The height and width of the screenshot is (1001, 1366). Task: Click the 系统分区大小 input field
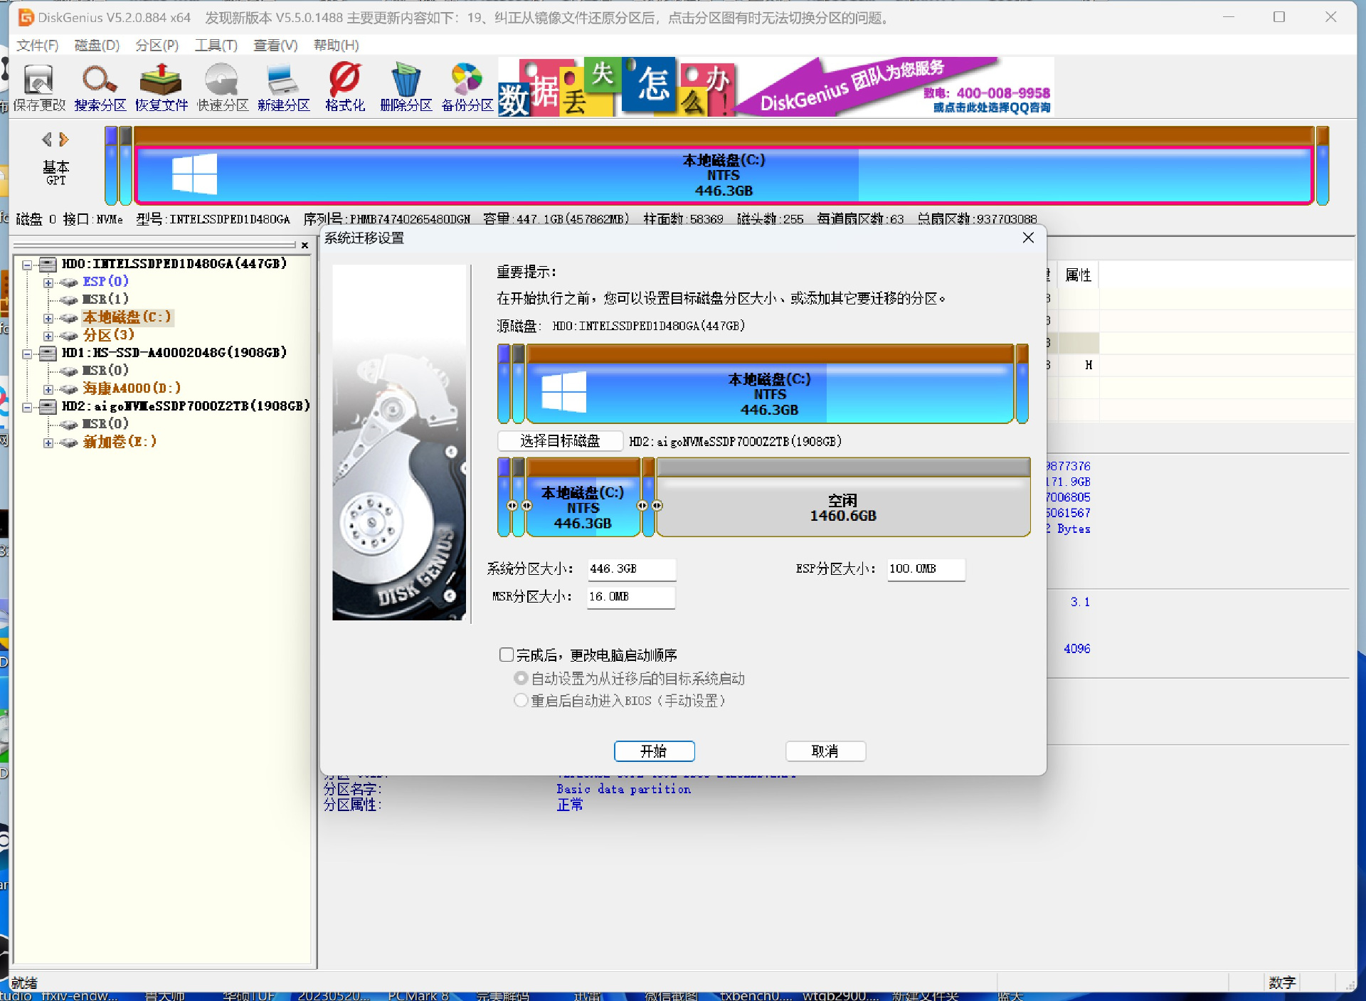tap(630, 569)
